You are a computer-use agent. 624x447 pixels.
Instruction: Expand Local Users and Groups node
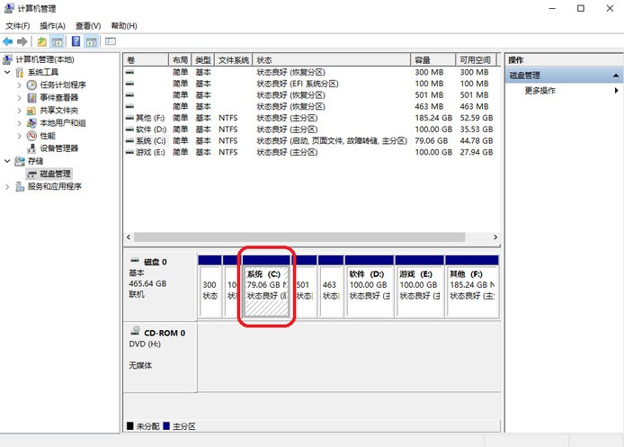(19, 123)
